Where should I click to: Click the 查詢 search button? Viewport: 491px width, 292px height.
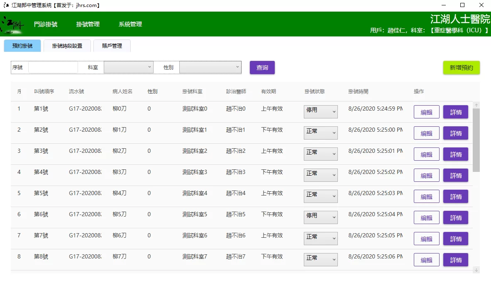pos(262,68)
